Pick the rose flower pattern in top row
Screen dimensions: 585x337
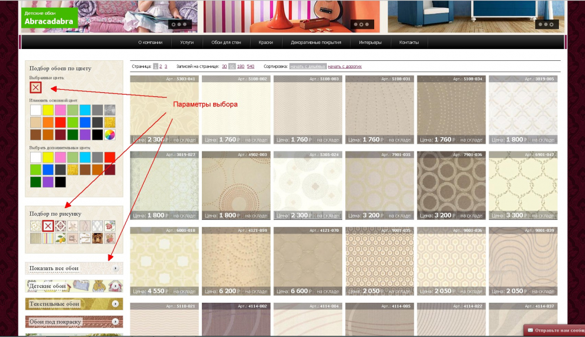click(x=109, y=225)
